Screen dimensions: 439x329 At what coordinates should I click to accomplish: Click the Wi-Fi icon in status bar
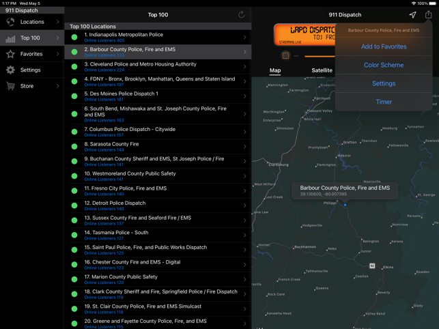pos(414,3)
